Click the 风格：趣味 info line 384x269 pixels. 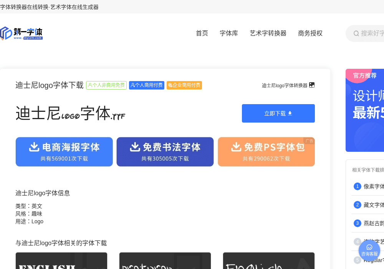pyautogui.click(x=29, y=214)
